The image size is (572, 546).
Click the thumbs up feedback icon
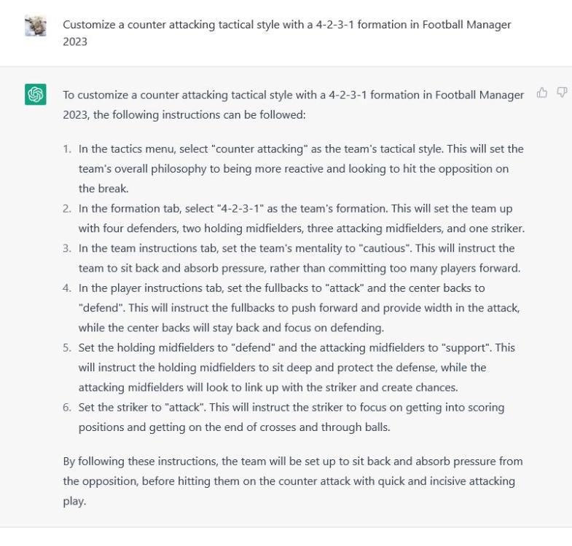tap(541, 93)
